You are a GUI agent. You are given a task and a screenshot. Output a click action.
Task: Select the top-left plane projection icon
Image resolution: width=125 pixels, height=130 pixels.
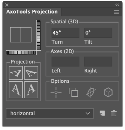pyautogui.click(x=16, y=73)
